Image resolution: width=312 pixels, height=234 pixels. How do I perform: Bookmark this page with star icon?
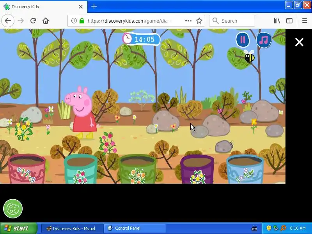pyautogui.click(x=199, y=21)
